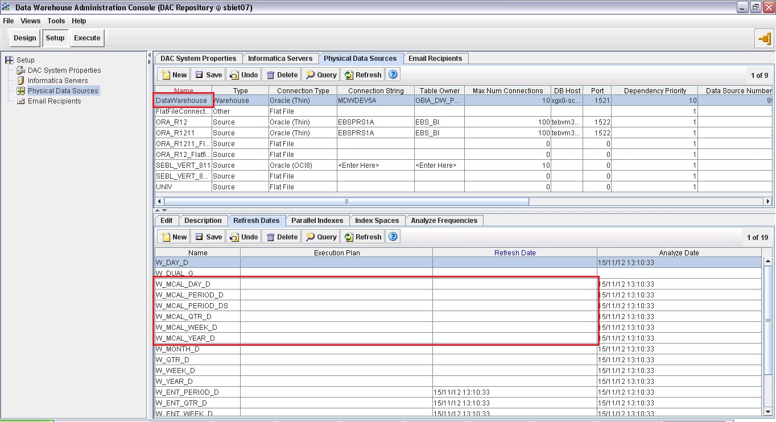The width and height of the screenshot is (776, 422).
Task: Delete the selected data source via Delete icon
Action: [x=281, y=74]
